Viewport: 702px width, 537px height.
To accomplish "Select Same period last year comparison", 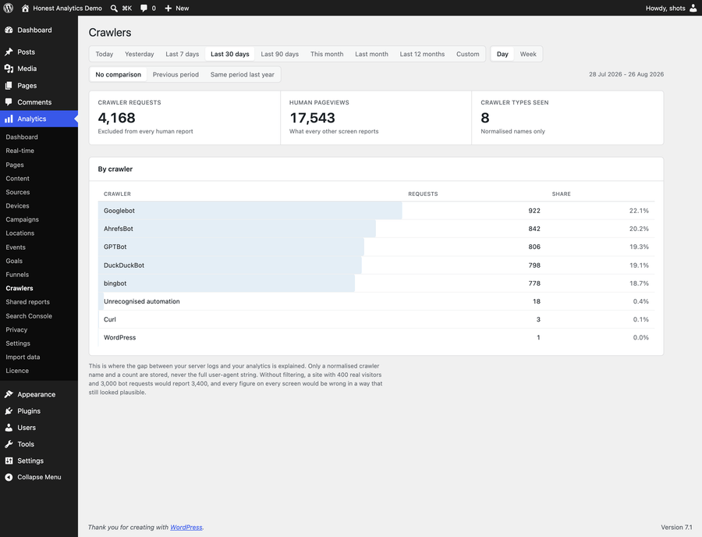I will (243, 74).
